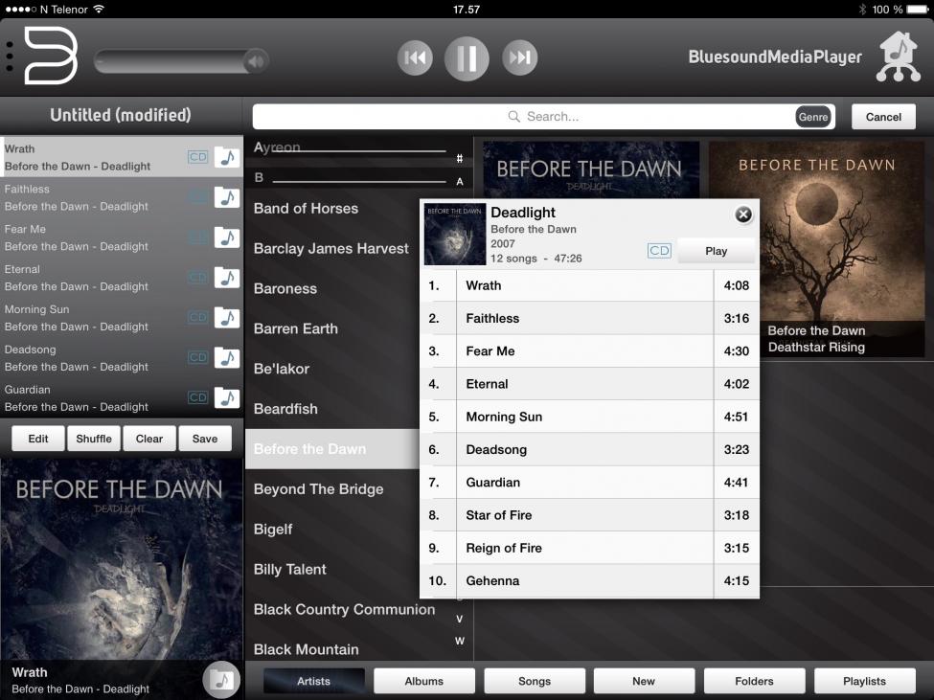Tap the volume slider speaker knob
Image resolution: width=934 pixels, height=700 pixels.
(256, 60)
